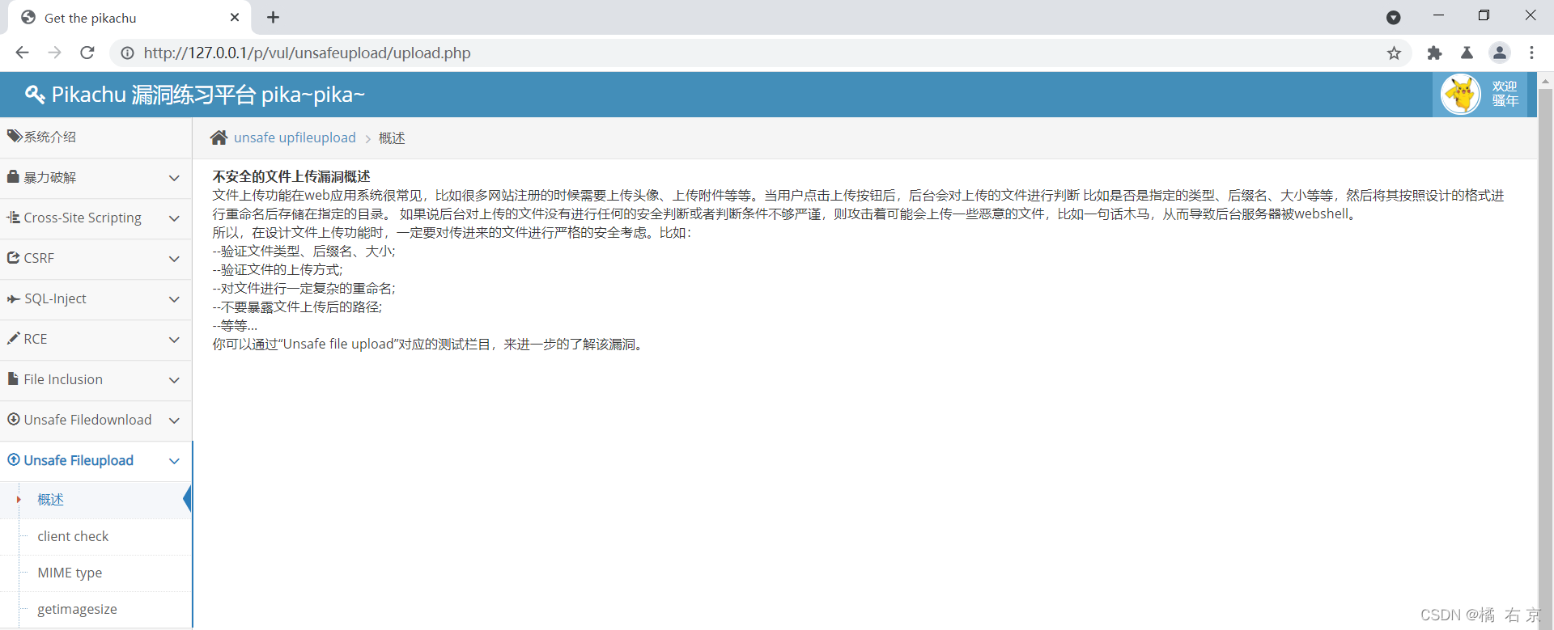Click the pencil icon beside RCE
Viewport: 1554px width, 630px height.
(x=14, y=338)
